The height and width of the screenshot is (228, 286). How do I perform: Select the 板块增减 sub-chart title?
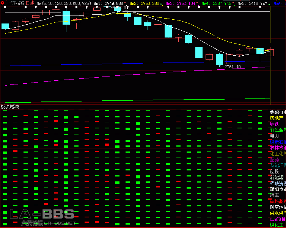click(x=10, y=107)
